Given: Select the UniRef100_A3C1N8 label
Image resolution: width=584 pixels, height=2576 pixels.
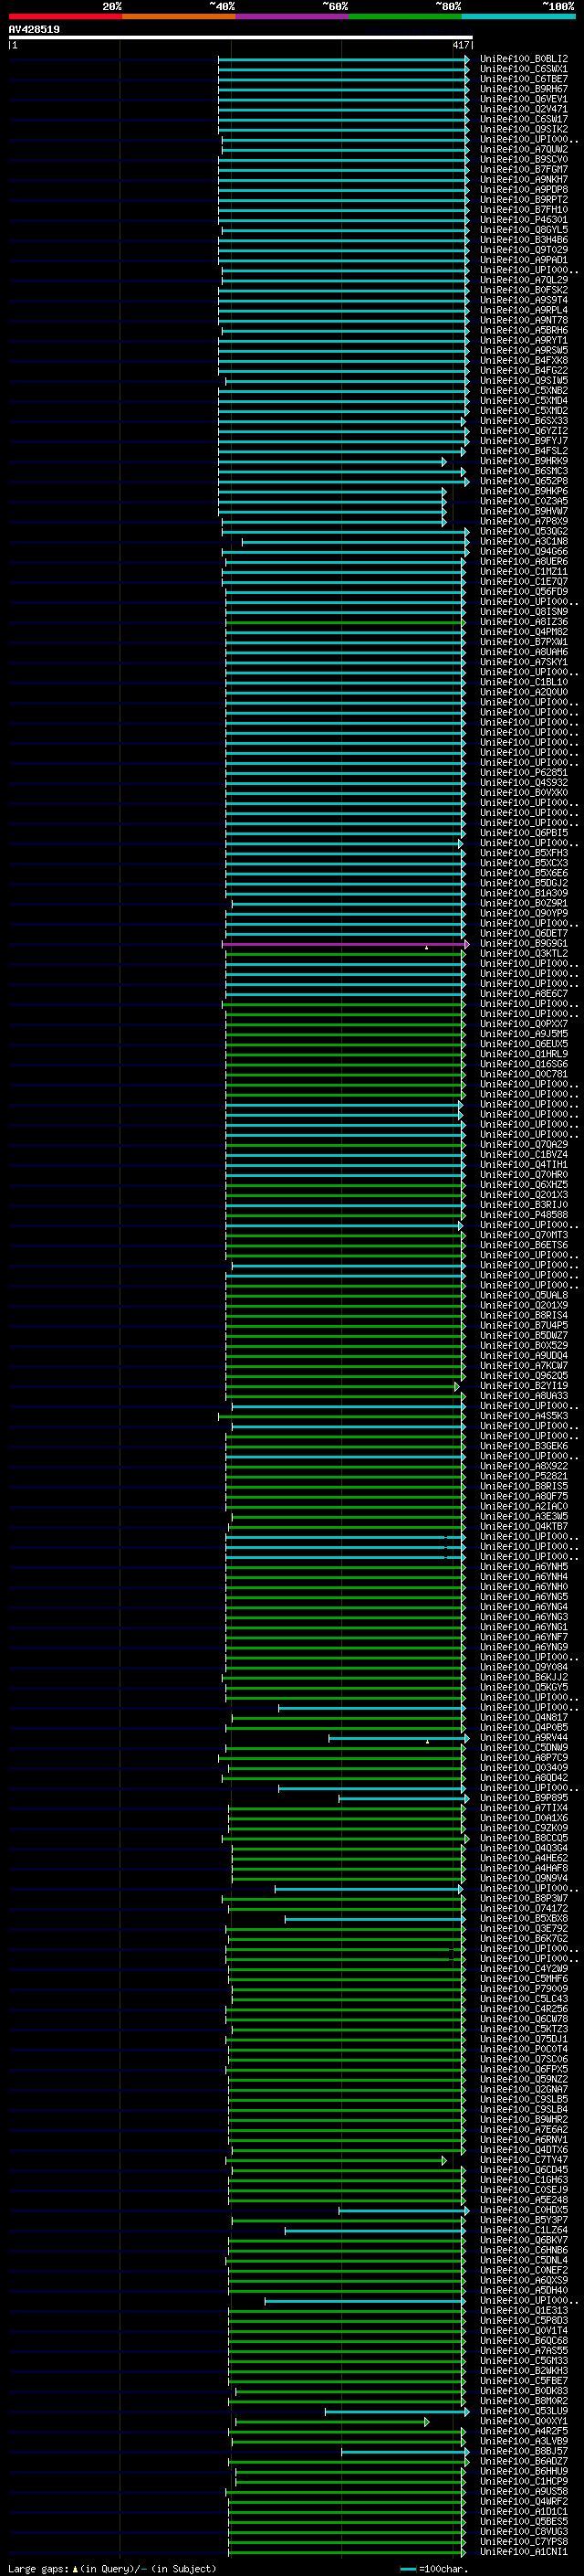Looking at the screenshot, I should pyautogui.click(x=524, y=542).
